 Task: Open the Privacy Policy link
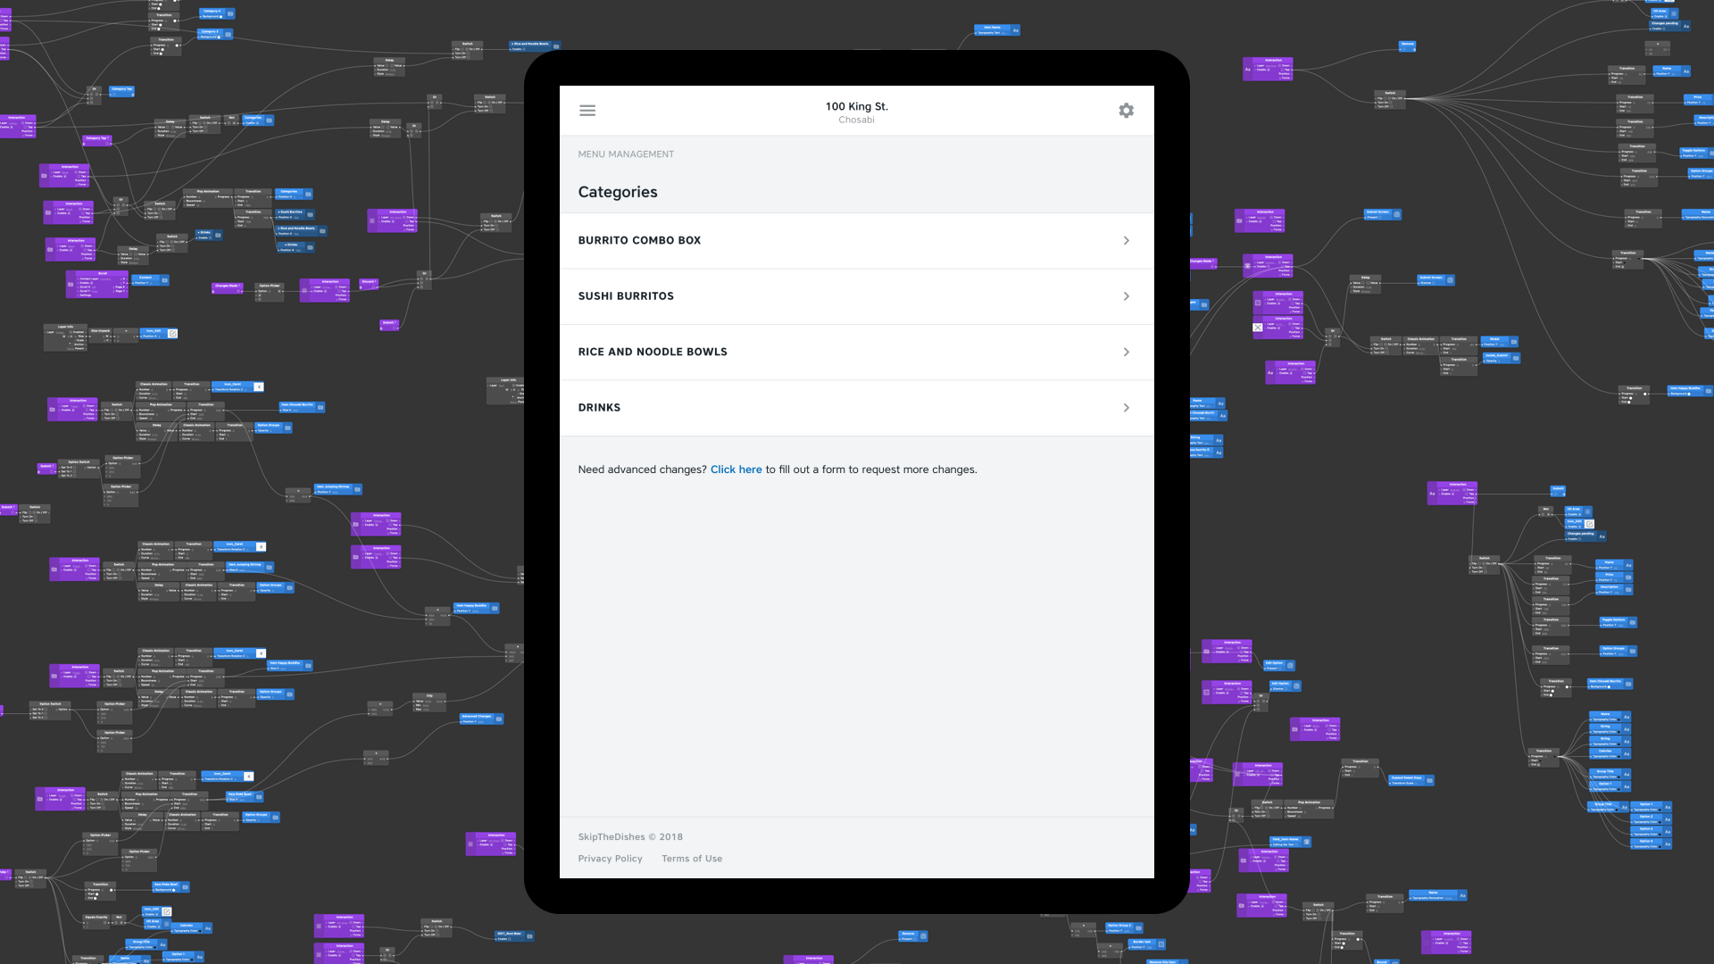(x=610, y=859)
